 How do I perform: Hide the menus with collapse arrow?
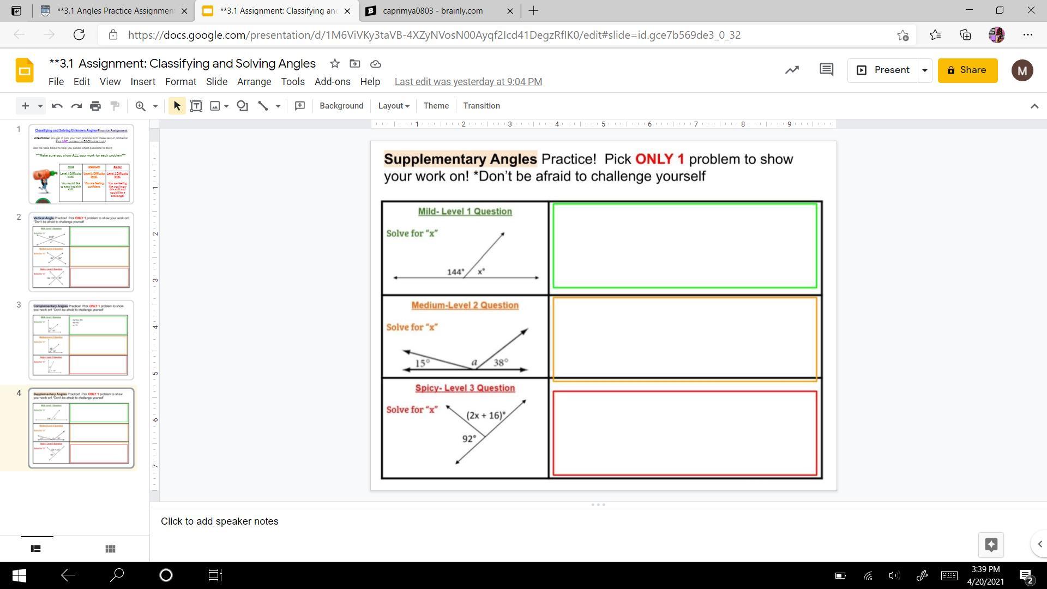coord(1034,106)
